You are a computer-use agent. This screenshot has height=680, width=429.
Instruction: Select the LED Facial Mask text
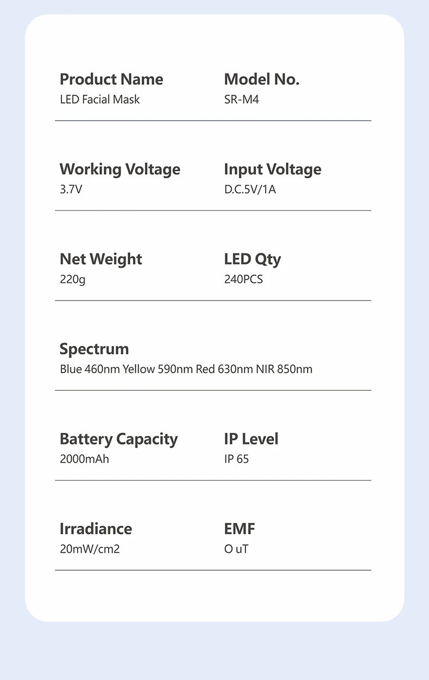pos(99,99)
